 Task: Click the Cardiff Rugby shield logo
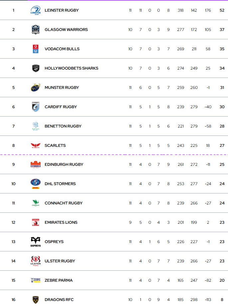pos(36,107)
